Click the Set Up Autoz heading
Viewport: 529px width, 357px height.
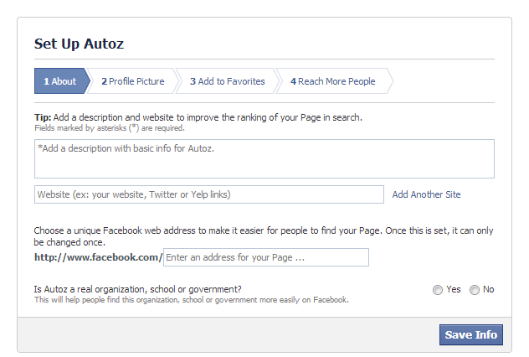point(79,44)
